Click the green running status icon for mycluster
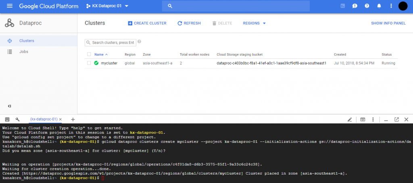Screen dimensions: 413x183 point(96,63)
